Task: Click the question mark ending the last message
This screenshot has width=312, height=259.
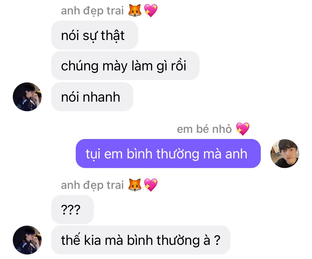Action: click(x=217, y=240)
